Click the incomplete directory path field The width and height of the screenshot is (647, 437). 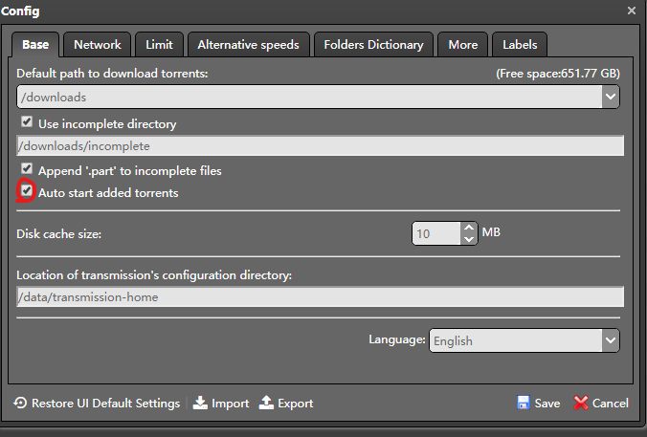point(321,146)
